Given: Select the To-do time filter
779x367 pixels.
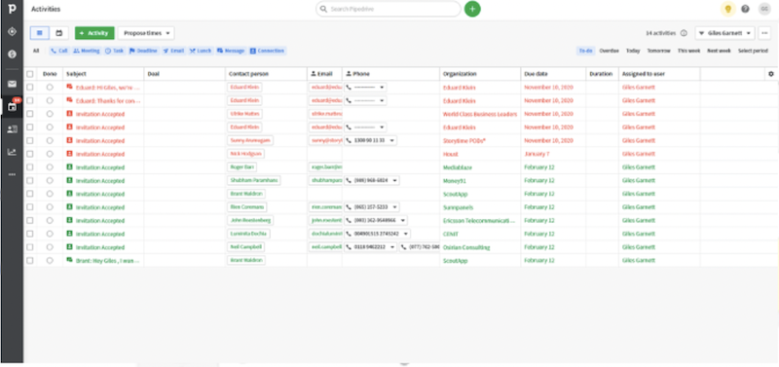Looking at the screenshot, I should click(585, 51).
